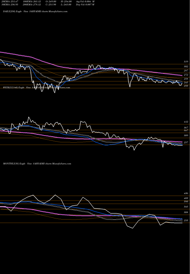The image size is (190, 274).
Task: Click the 309 price label on weekly chart
Action: point(186,135)
